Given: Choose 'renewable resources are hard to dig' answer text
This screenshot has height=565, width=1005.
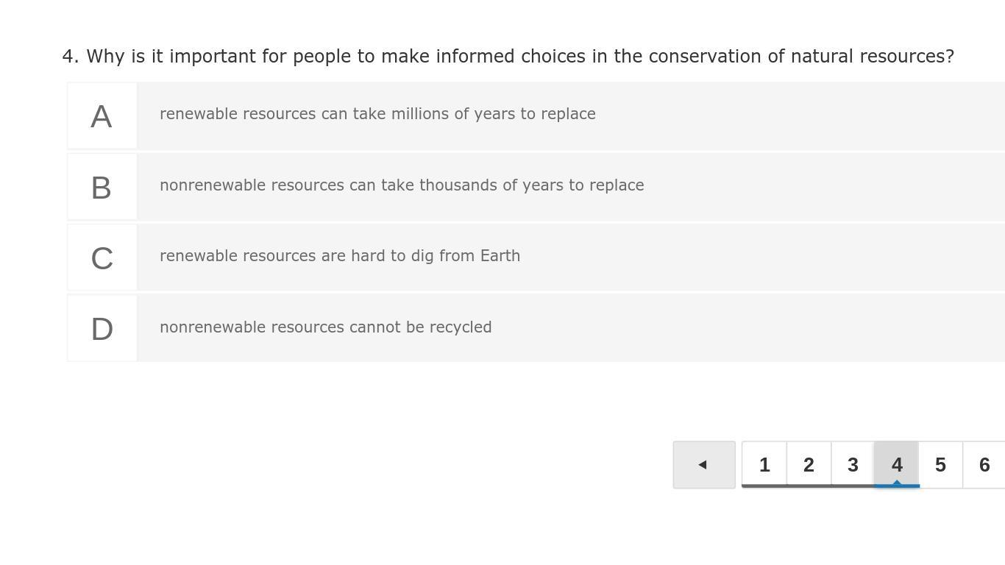Looking at the screenshot, I should (x=340, y=256).
